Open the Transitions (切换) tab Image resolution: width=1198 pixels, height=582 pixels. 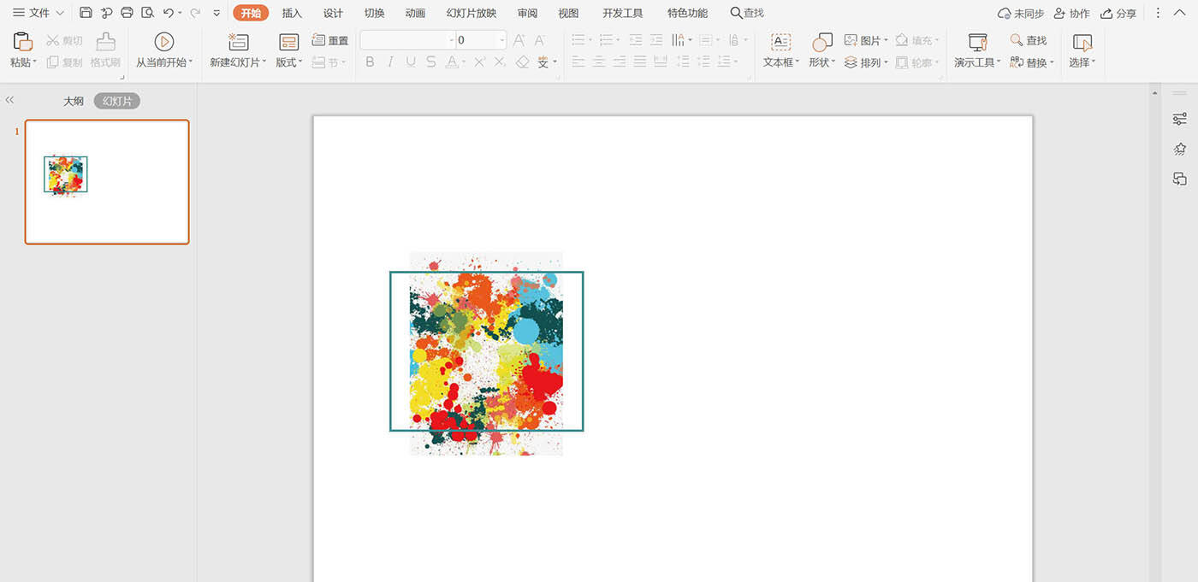(374, 13)
